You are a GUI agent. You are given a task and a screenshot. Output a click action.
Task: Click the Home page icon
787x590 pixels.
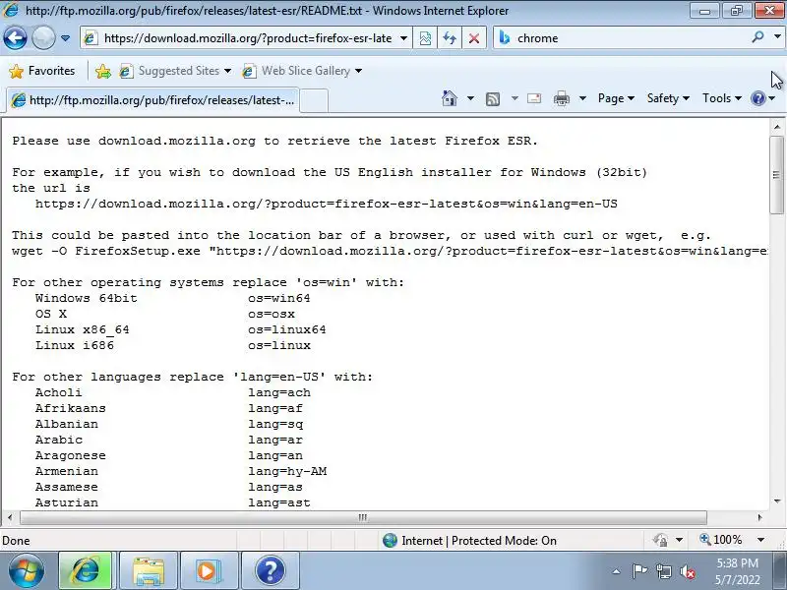click(x=450, y=97)
